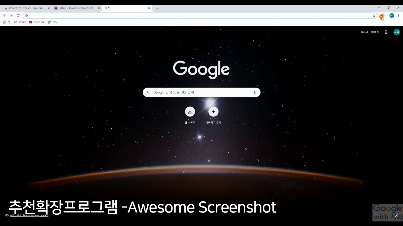Customize page with the pencil icon
Viewport: 403px width, 226px height.
pos(396,216)
